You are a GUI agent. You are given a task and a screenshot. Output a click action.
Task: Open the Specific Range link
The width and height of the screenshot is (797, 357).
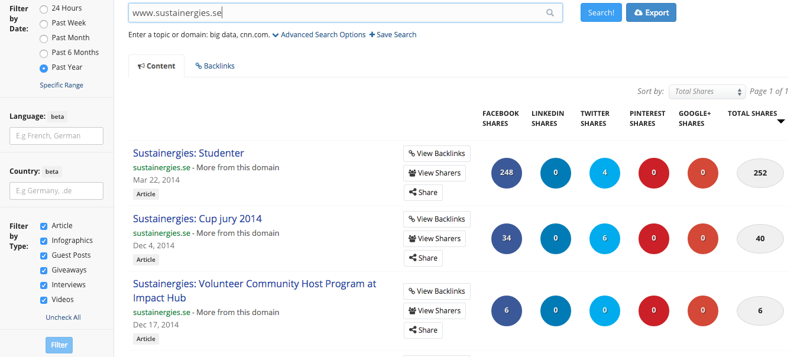tap(61, 85)
